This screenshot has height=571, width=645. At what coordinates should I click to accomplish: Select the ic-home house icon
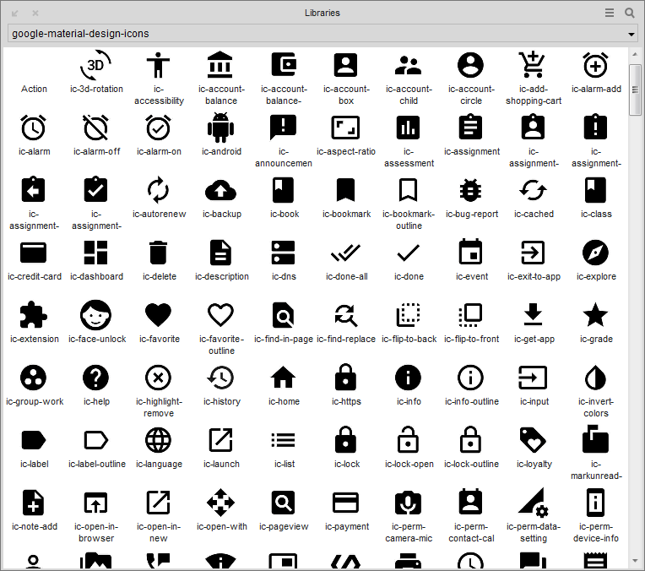click(283, 378)
